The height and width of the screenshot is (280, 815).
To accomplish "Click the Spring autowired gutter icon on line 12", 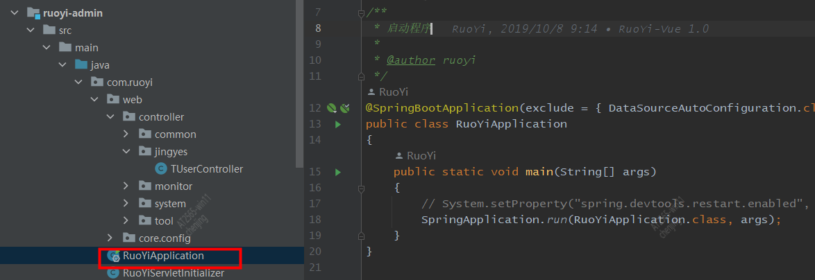I will click(x=344, y=108).
